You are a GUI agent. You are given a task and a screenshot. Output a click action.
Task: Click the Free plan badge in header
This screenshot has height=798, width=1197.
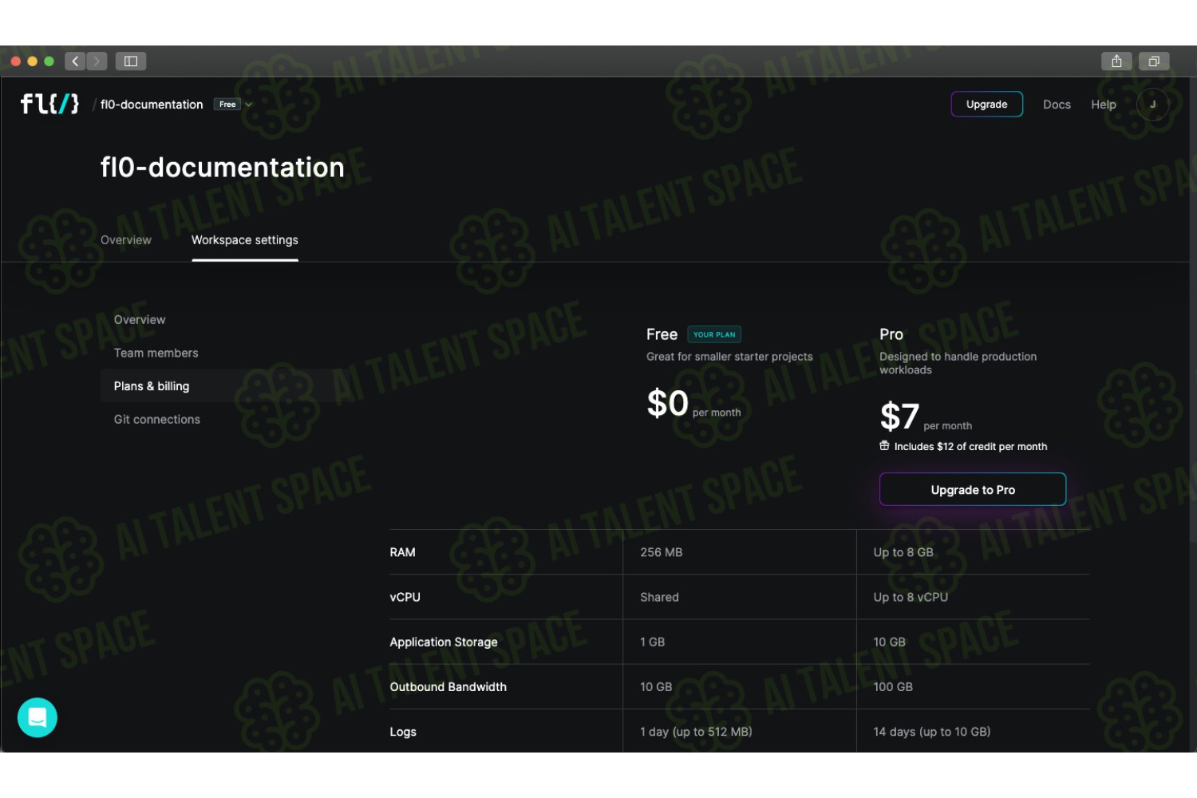pos(227,105)
